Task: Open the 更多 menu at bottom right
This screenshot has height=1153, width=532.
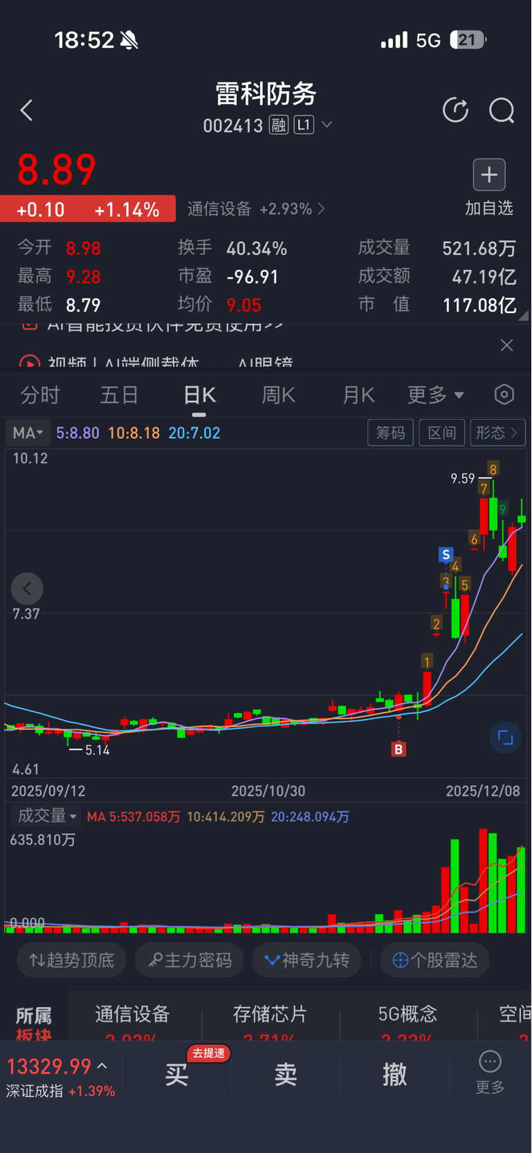Action: 490,1072
